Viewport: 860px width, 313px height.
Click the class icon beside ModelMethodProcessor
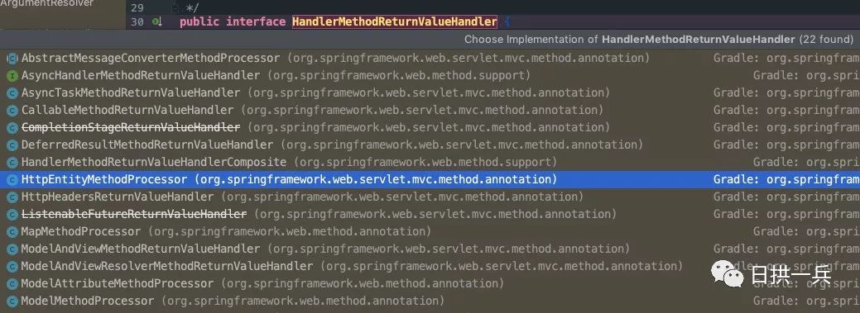[x=12, y=301]
